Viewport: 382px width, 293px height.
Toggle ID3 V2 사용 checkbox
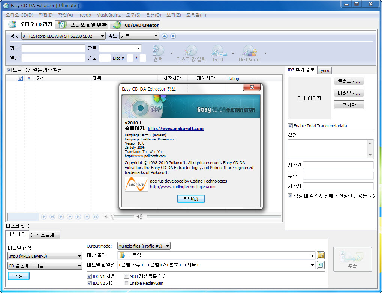90,283
